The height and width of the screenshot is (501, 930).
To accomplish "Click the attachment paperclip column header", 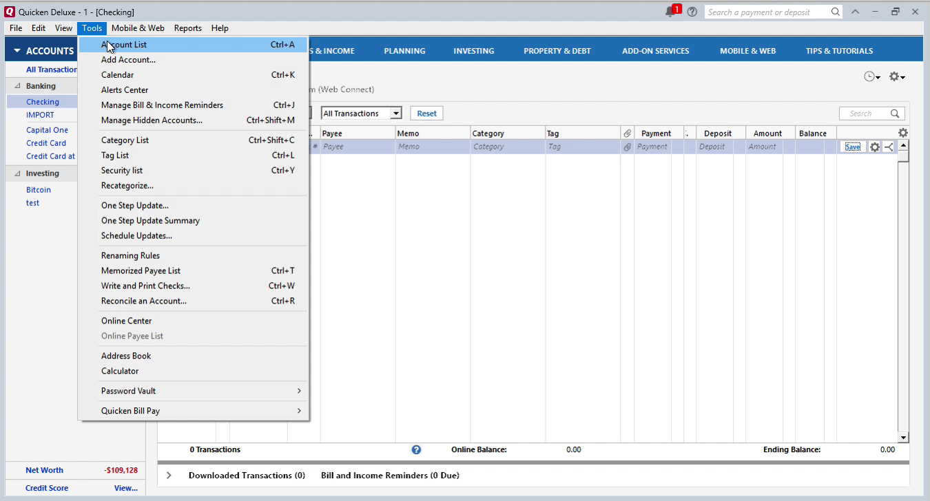I will point(628,134).
